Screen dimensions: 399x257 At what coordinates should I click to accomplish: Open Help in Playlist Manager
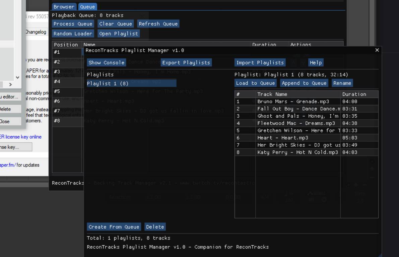click(x=316, y=63)
